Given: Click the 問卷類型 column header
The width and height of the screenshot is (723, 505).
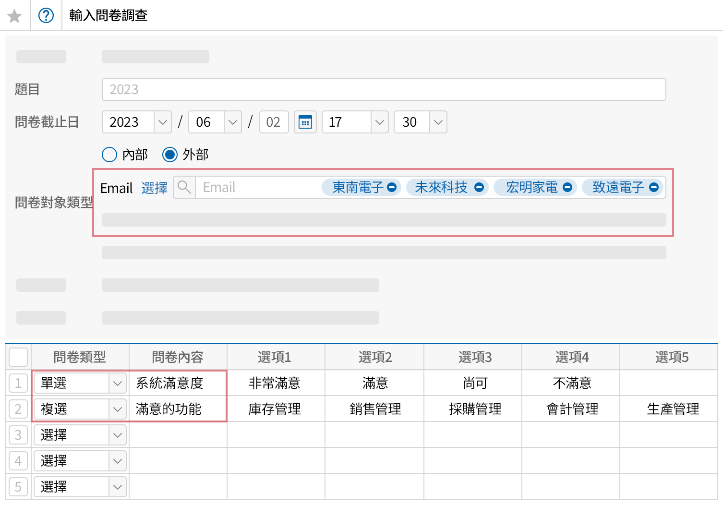Looking at the screenshot, I should tap(80, 357).
